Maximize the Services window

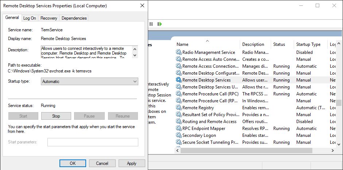(317, 6)
